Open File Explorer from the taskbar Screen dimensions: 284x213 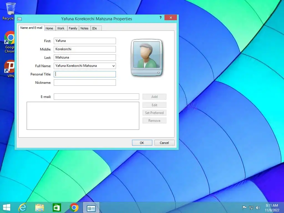pyautogui.click(x=39, y=207)
